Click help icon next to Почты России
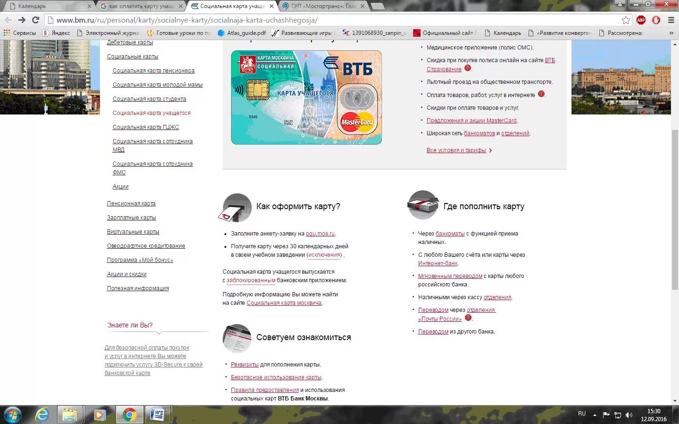Screen dimensions: 679x424 tap(468, 318)
